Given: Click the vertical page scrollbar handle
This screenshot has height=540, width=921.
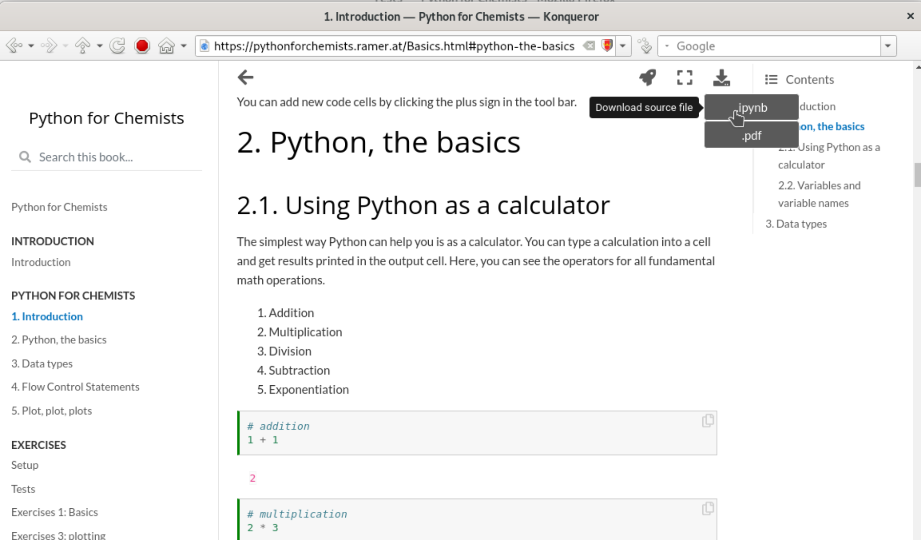Looking at the screenshot, I should tap(917, 175).
